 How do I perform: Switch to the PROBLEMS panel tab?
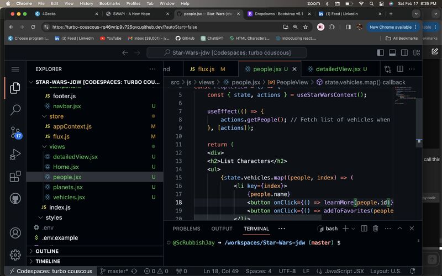[x=186, y=229]
